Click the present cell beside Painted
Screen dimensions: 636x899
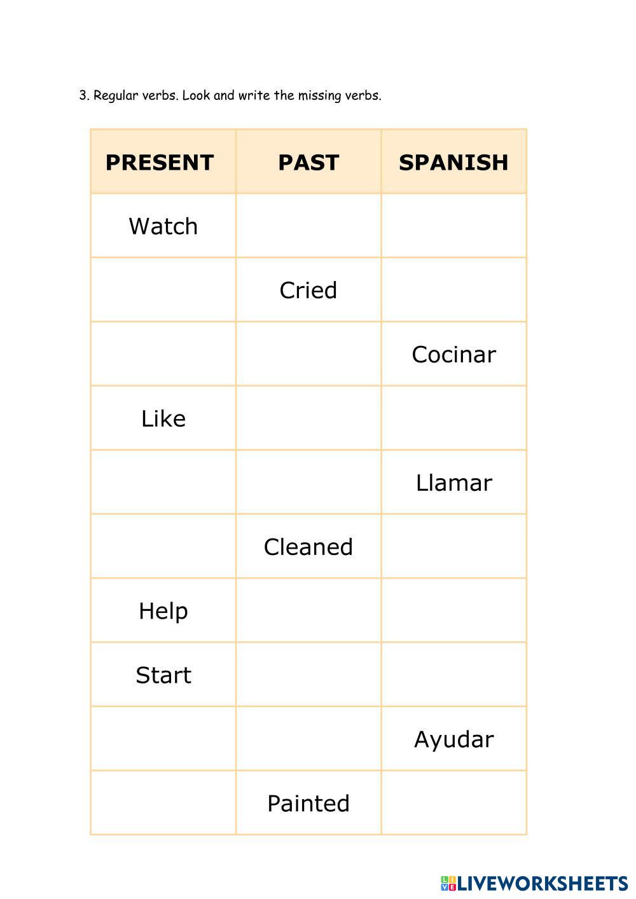point(163,803)
